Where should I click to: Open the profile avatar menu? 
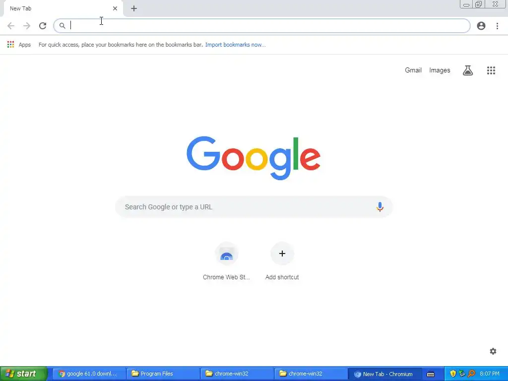pyautogui.click(x=481, y=26)
